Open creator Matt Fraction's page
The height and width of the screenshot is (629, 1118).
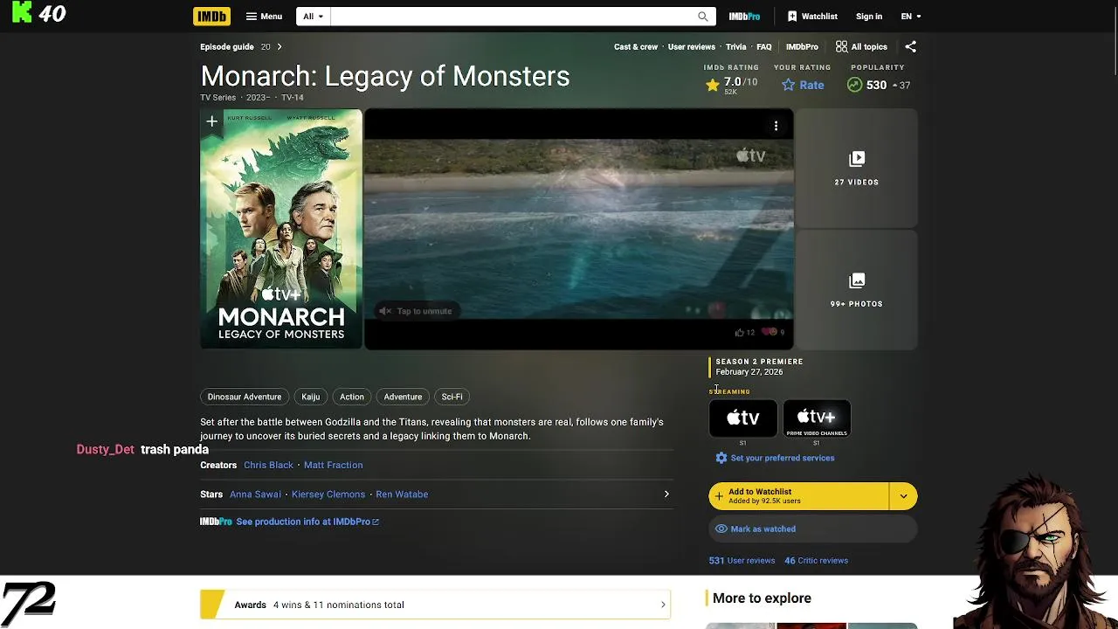tap(333, 465)
